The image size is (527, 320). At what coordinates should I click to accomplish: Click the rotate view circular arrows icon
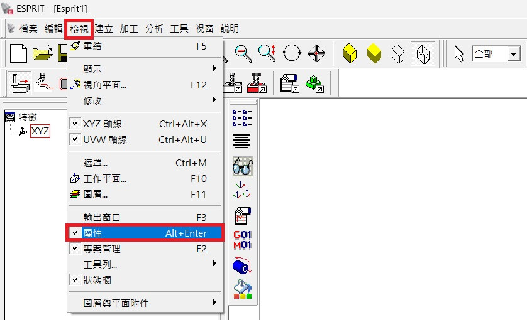(x=291, y=53)
